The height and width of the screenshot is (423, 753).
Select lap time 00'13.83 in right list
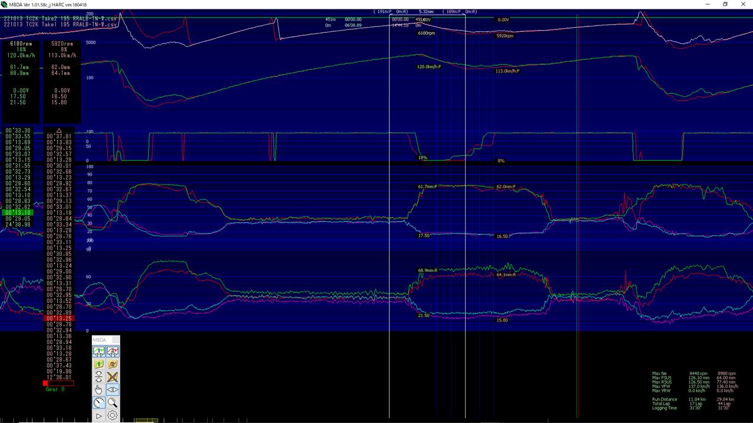click(59, 142)
